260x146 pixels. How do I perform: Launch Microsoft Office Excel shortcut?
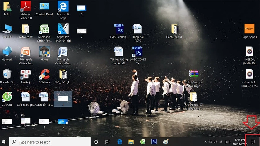[x=44, y=33]
